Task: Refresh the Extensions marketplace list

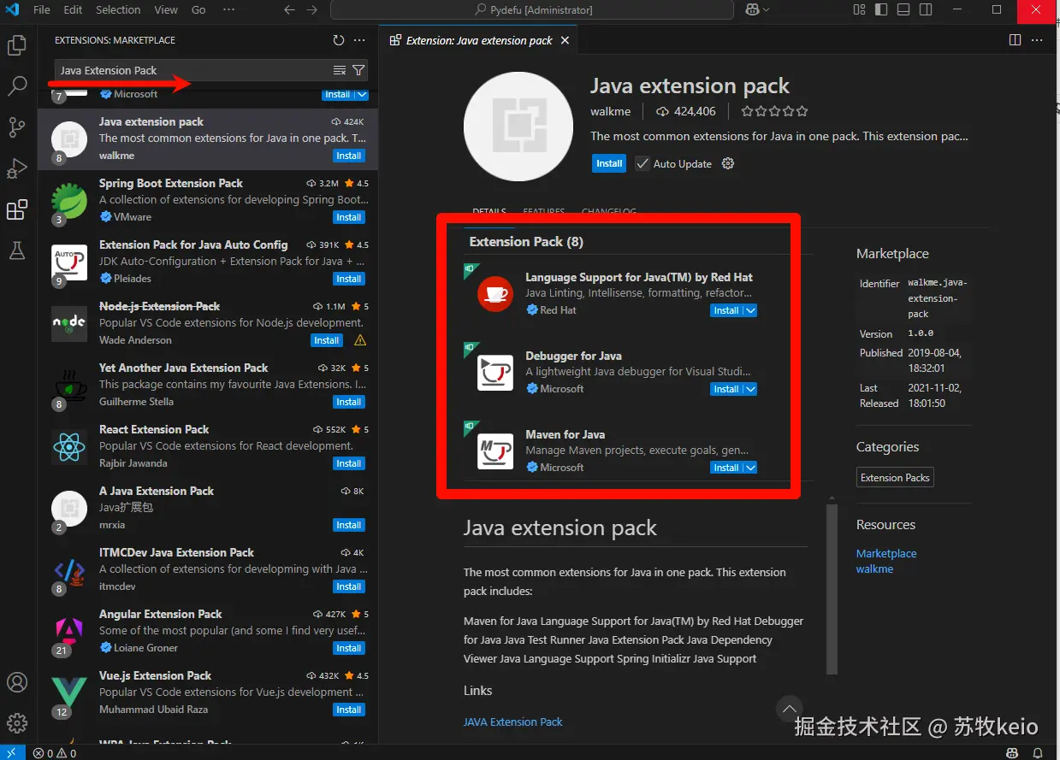Action: [339, 40]
